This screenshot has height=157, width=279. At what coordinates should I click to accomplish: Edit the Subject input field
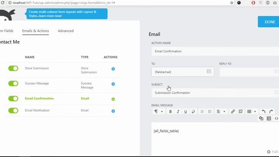[215, 93]
